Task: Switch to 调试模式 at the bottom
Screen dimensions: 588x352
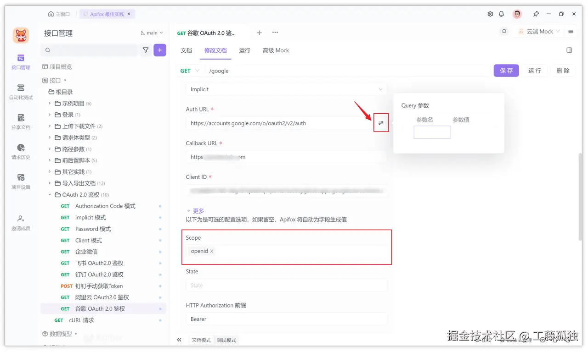Action: click(x=226, y=340)
